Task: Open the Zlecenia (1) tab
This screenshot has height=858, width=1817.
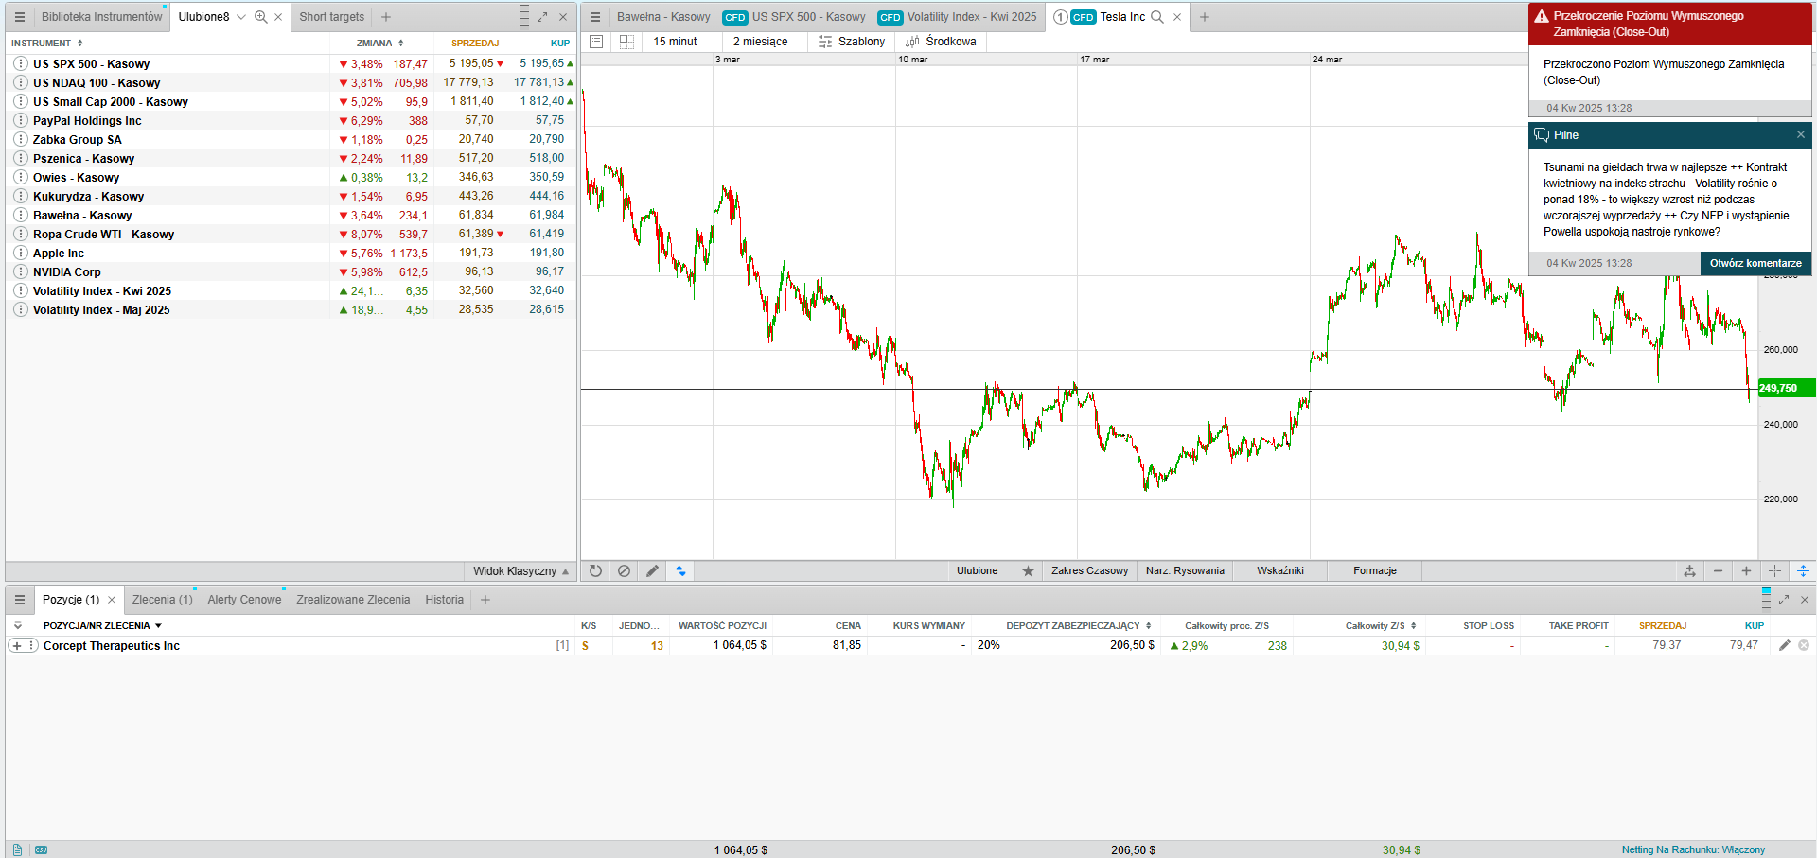Action: tap(162, 600)
